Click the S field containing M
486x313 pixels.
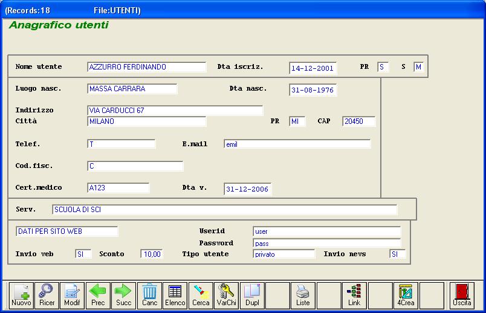419,67
